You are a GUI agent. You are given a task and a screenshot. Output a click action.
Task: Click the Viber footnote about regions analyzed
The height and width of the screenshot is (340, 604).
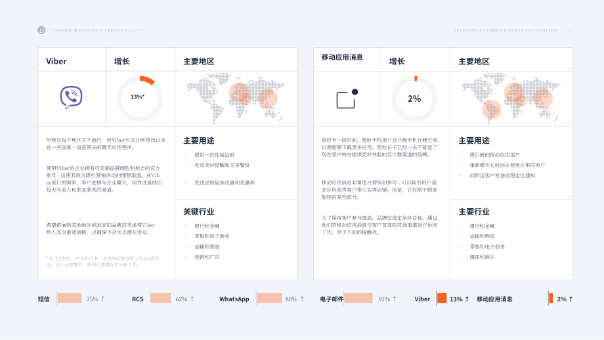click(x=103, y=262)
